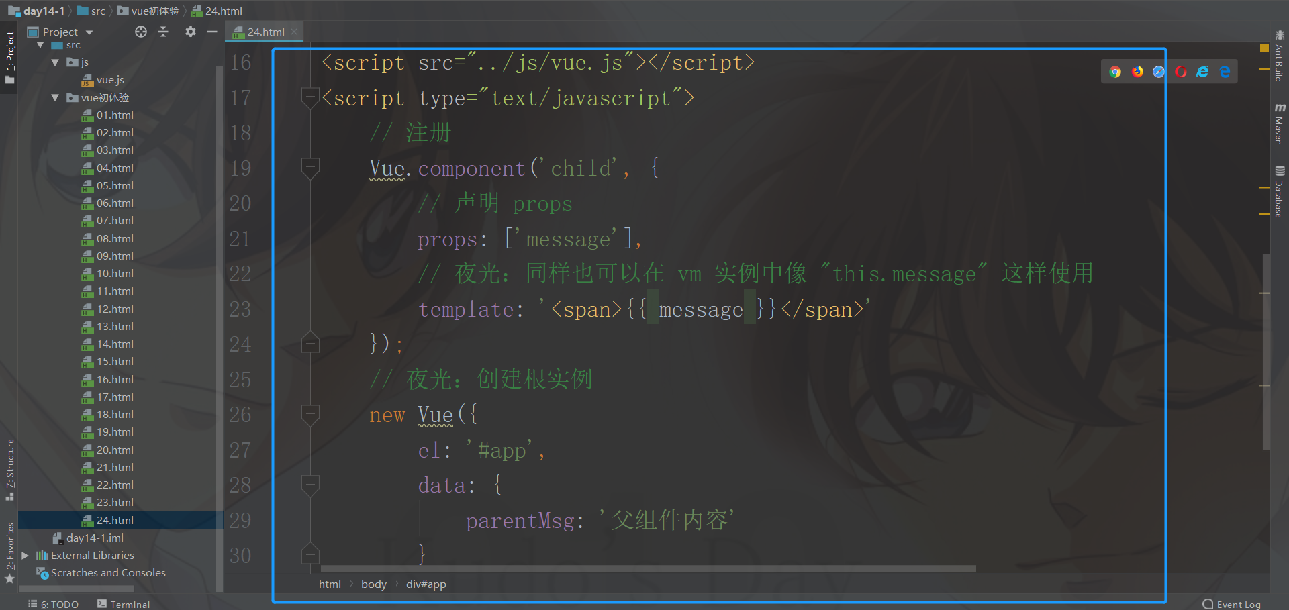The image size is (1289, 610).
Task: Click the locate/scroll from source icon
Action: click(141, 32)
